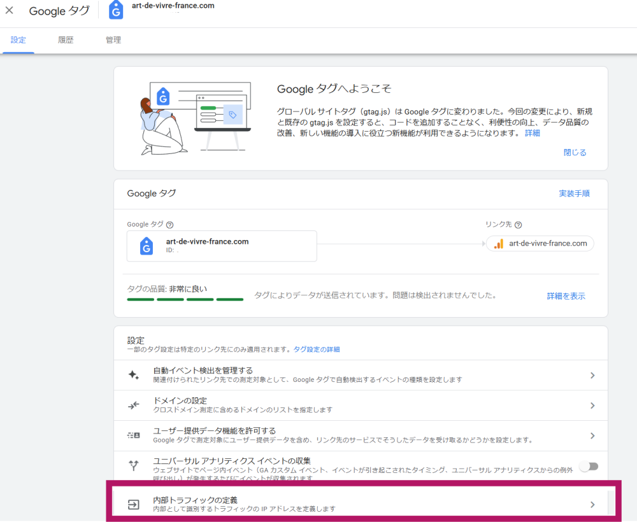The width and height of the screenshot is (637, 522).
Task: Open the 設定 tab
Action: (x=18, y=39)
